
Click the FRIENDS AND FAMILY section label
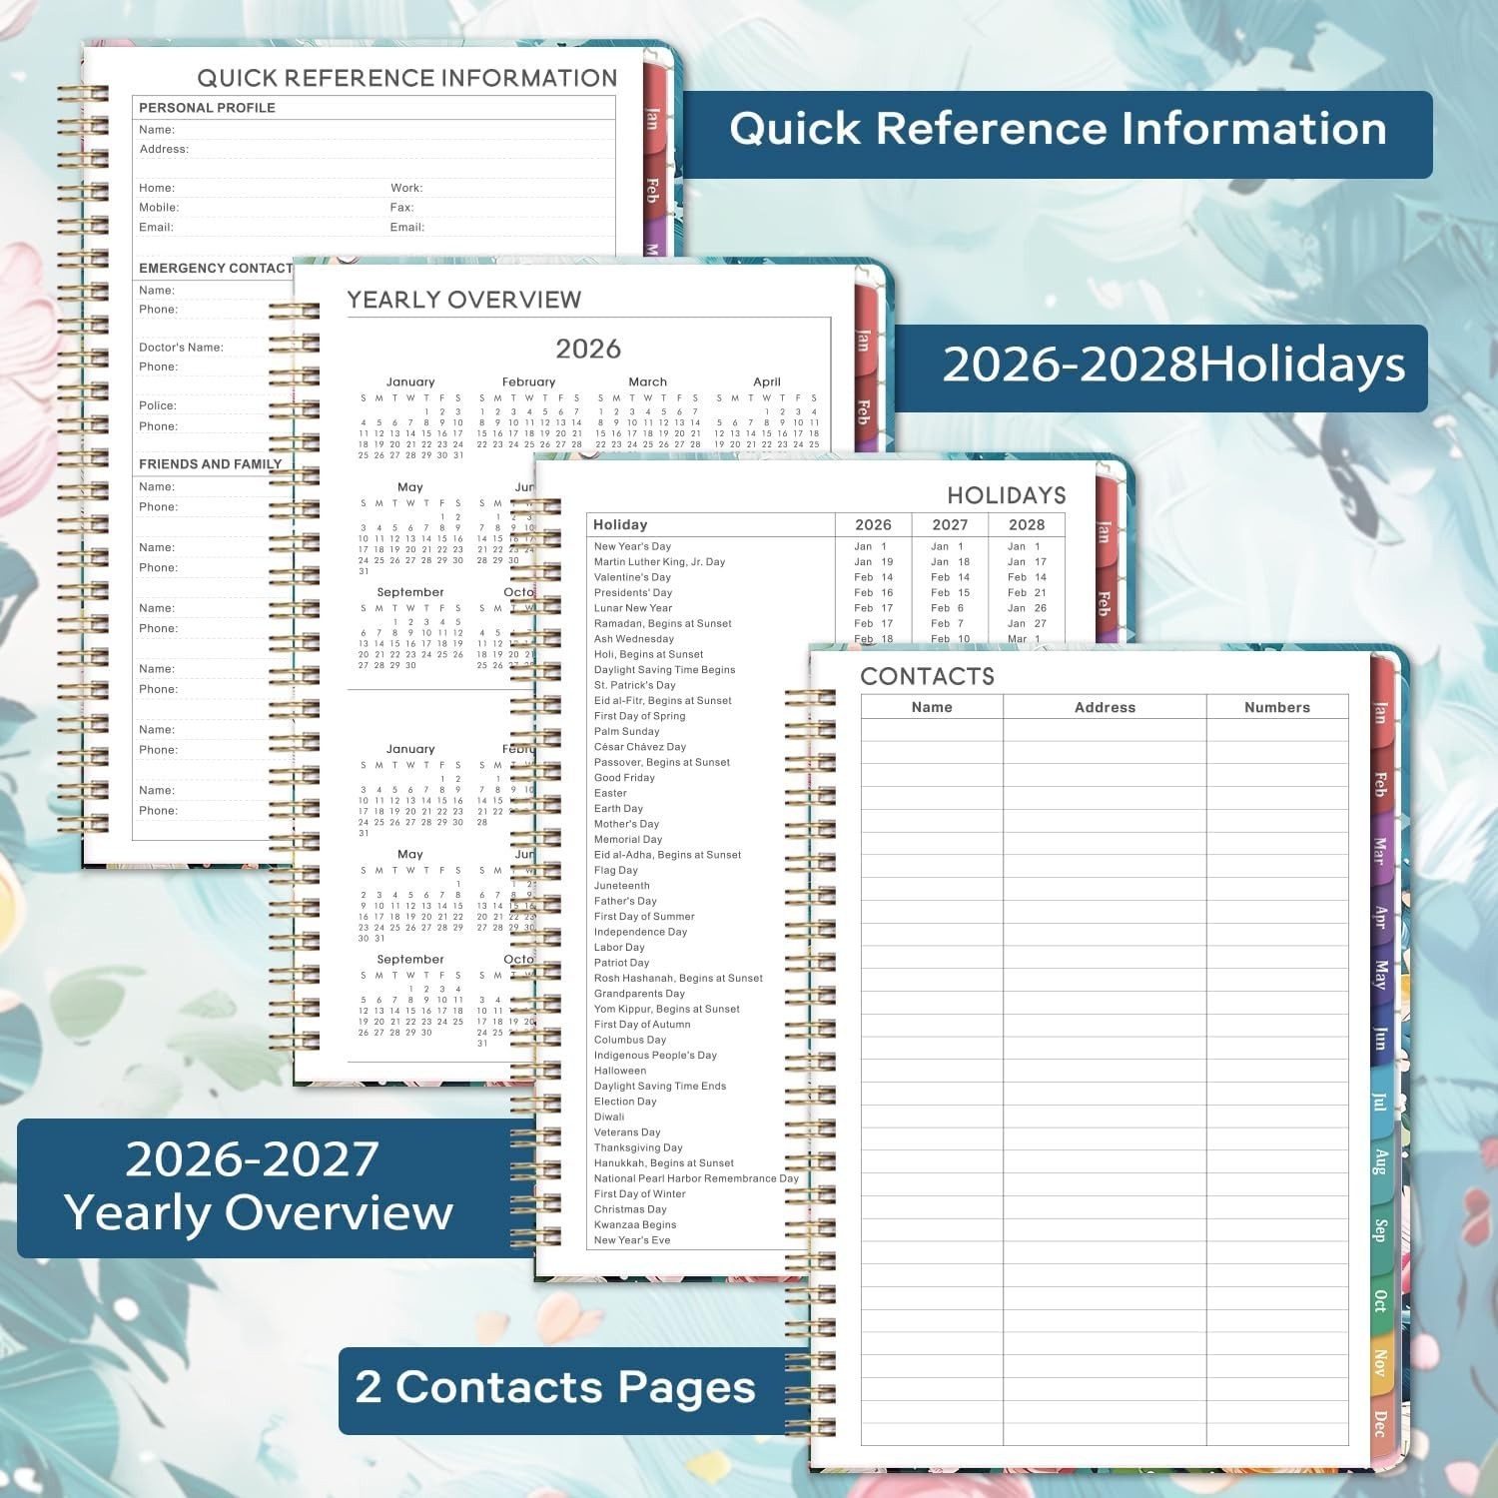tap(211, 463)
